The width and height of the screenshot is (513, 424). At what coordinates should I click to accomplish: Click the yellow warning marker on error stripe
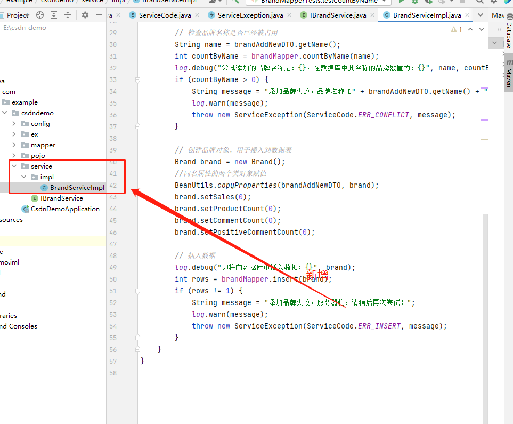pos(484,139)
